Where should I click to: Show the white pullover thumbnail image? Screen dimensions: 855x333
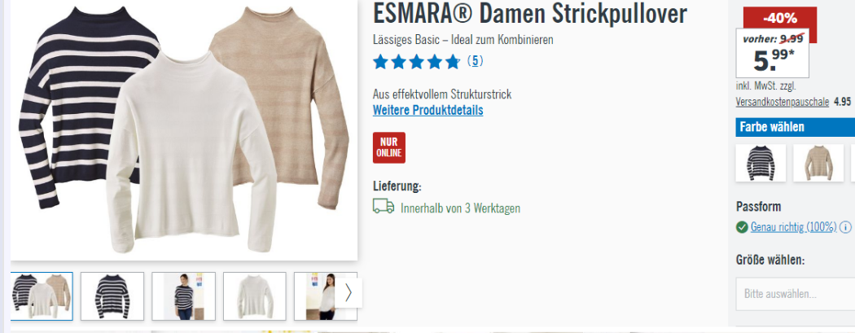tap(255, 296)
